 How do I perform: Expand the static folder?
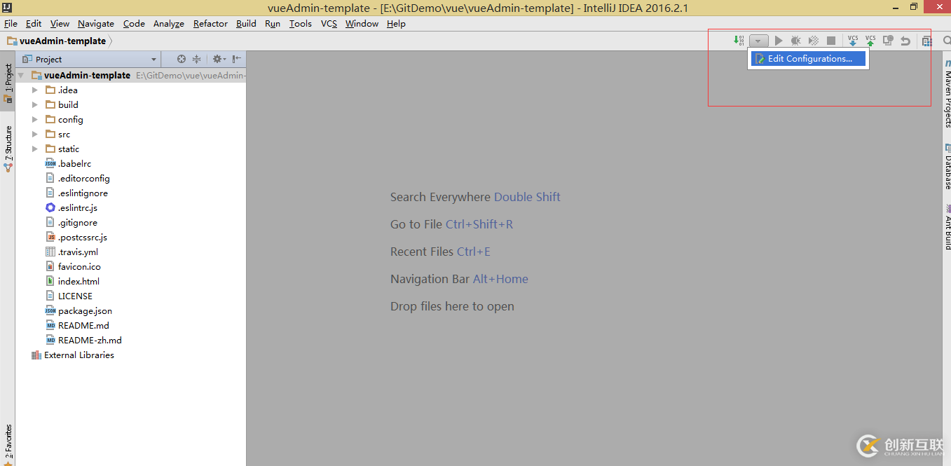[35, 149]
